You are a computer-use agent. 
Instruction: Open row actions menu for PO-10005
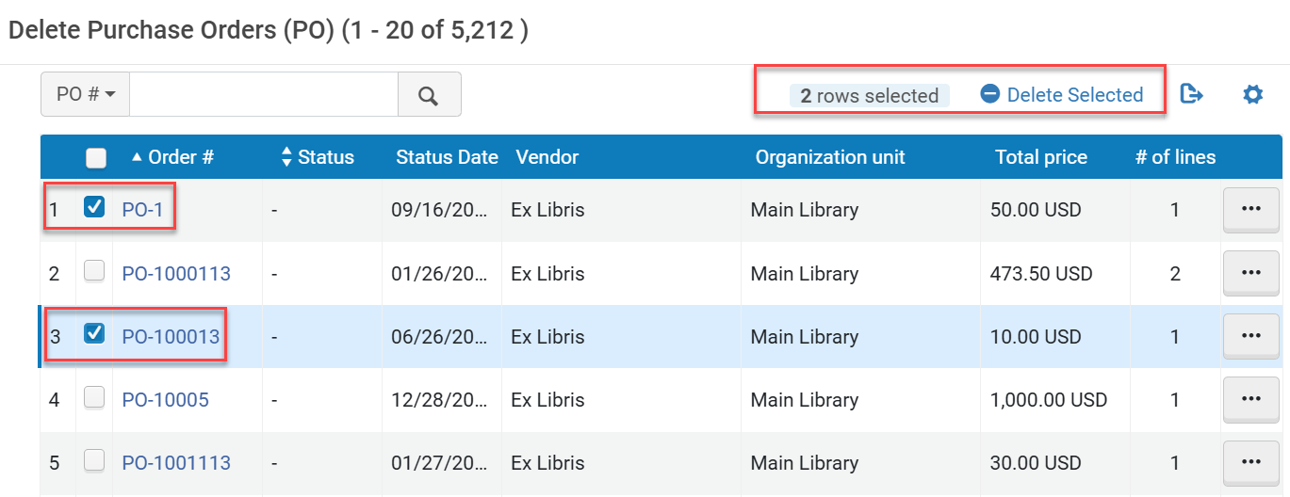click(1251, 398)
